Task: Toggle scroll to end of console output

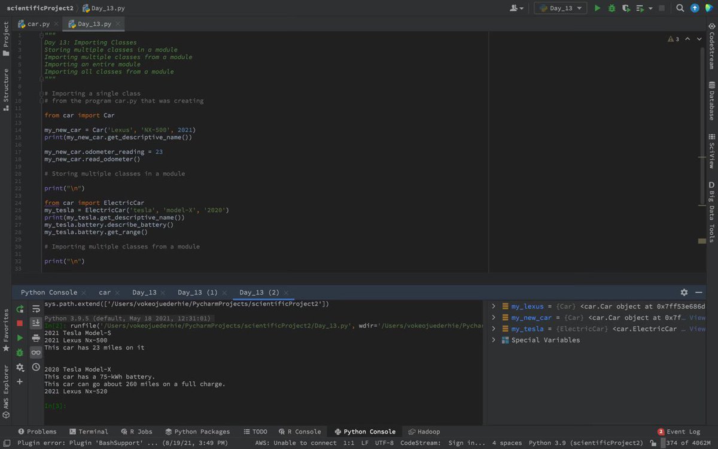Action: 36,323
